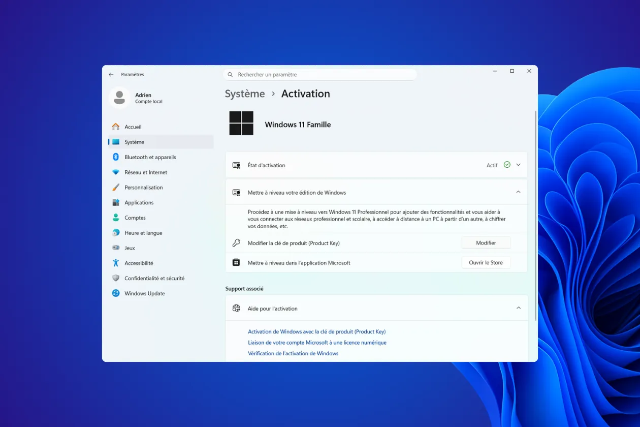Open Jeux settings

coord(161,248)
